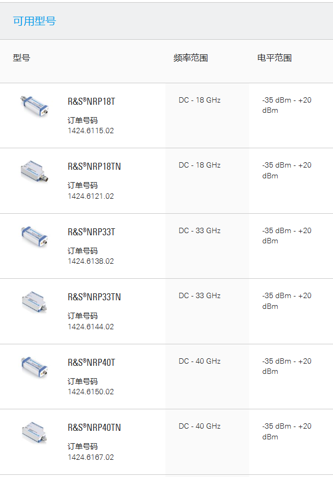This screenshot has height=477, width=333.
Task: Click the DC - 33 GHz cell for NRP33T
Action: pyautogui.click(x=199, y=230)
